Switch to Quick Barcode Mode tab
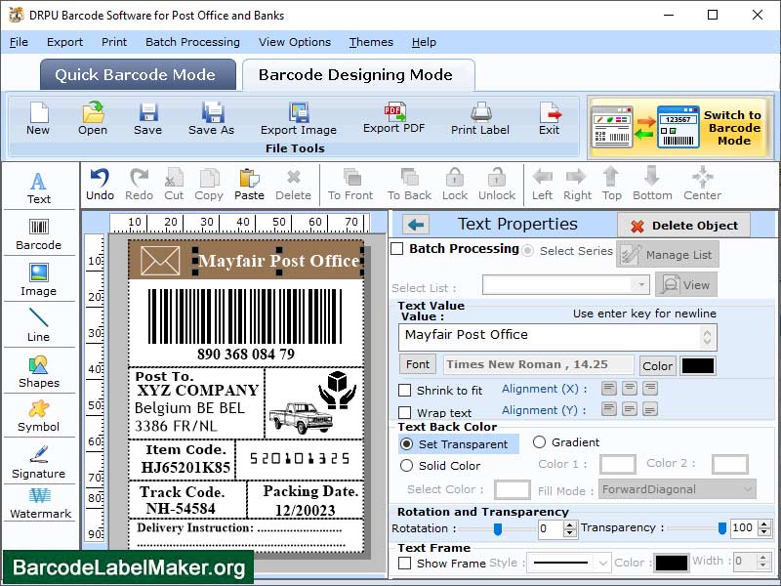 137,74
